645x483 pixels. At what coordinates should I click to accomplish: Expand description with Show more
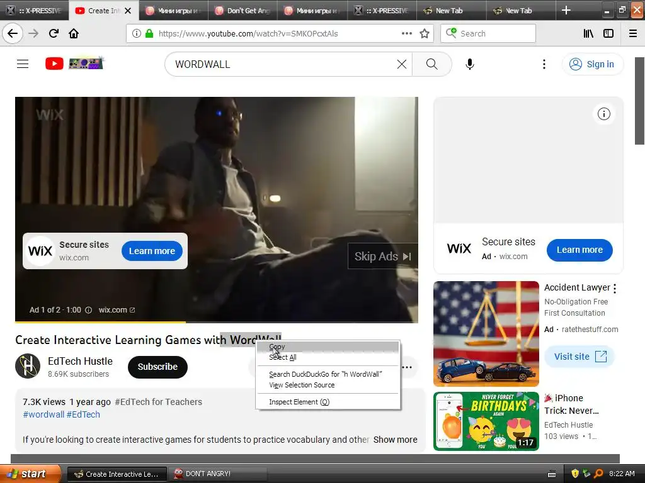click(x=395, y=440)
